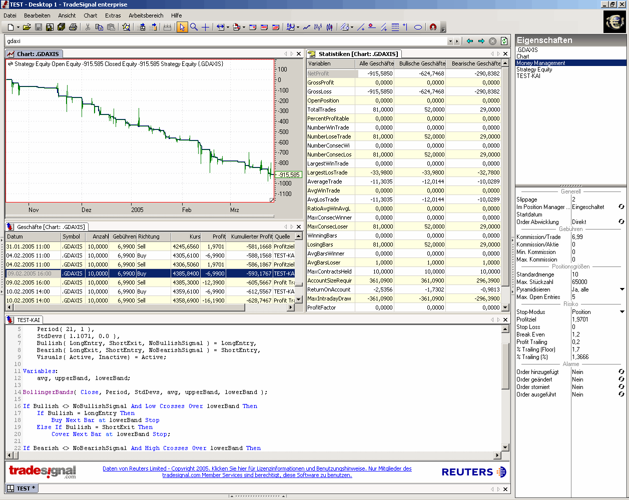
Task: Click the grey stop icon beside symbol field
Action: click(x=492, y=41)
